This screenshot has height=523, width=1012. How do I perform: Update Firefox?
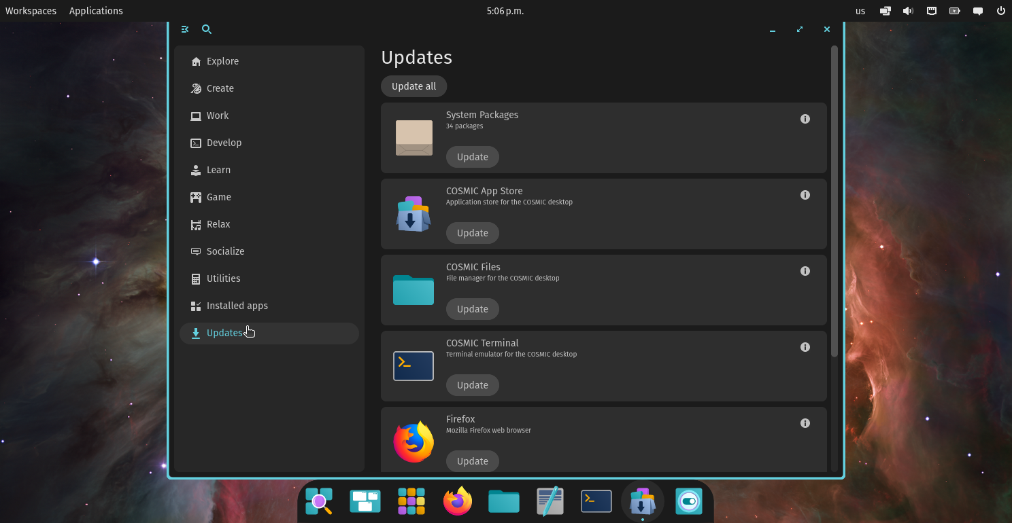tap(473, 461)
